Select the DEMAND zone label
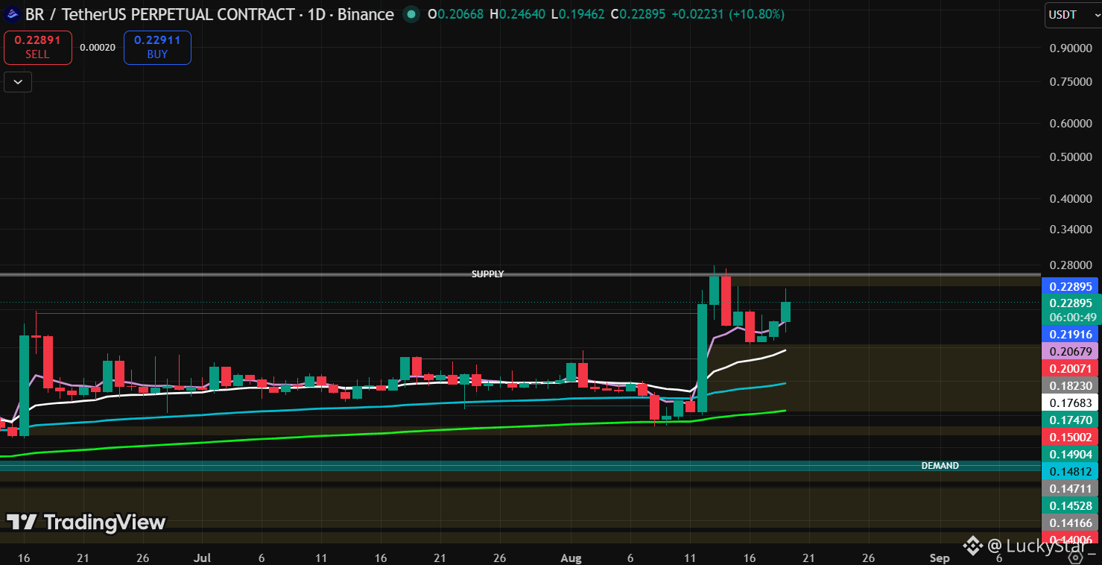Viewport: 1102px width, 565px height. click(x=940, y=466)
